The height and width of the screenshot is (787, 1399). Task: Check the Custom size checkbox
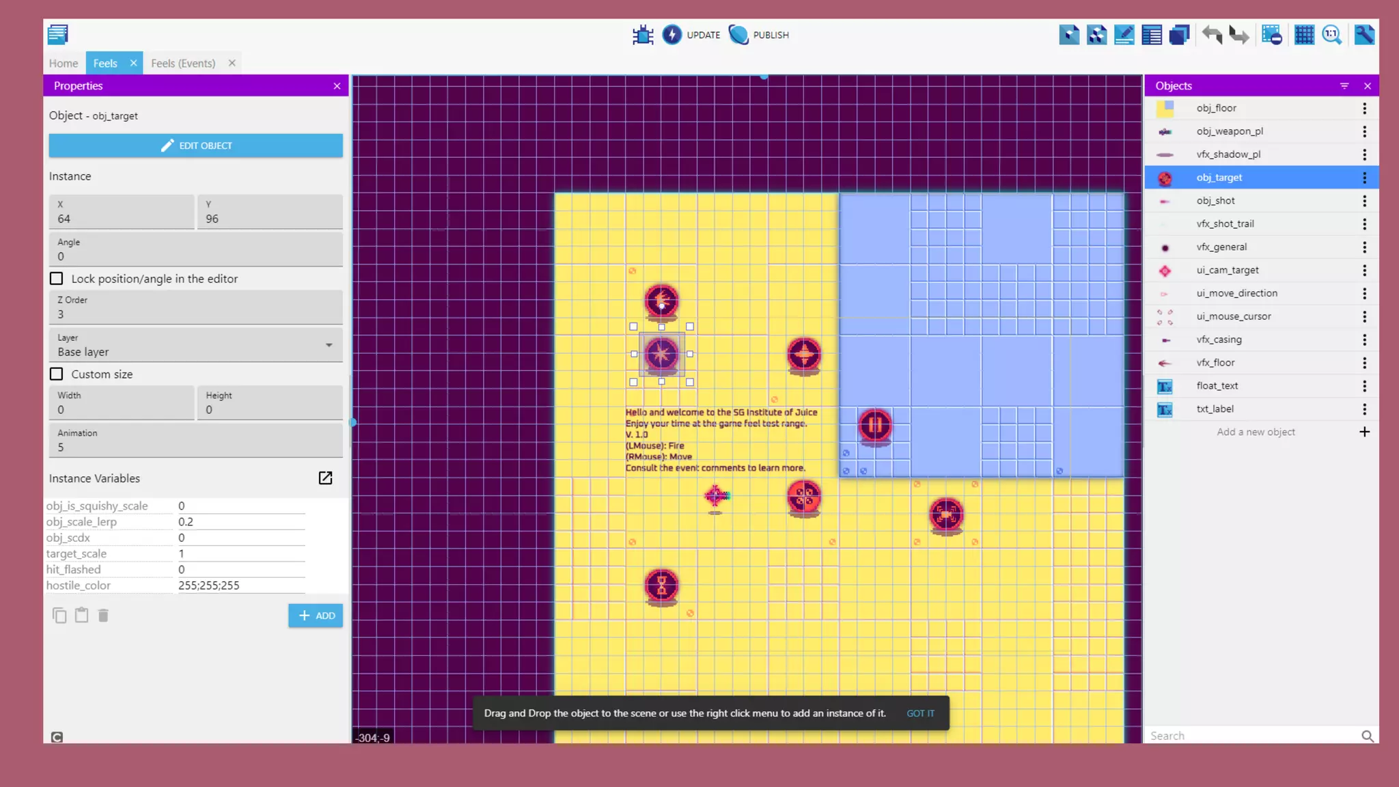coord(57,374)
